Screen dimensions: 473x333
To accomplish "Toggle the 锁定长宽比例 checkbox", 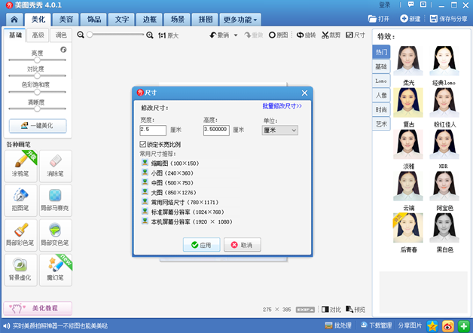I will 142,144.
